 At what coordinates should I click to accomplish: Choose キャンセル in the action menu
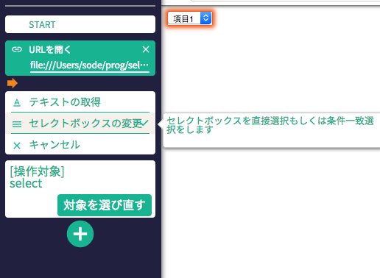80,145
